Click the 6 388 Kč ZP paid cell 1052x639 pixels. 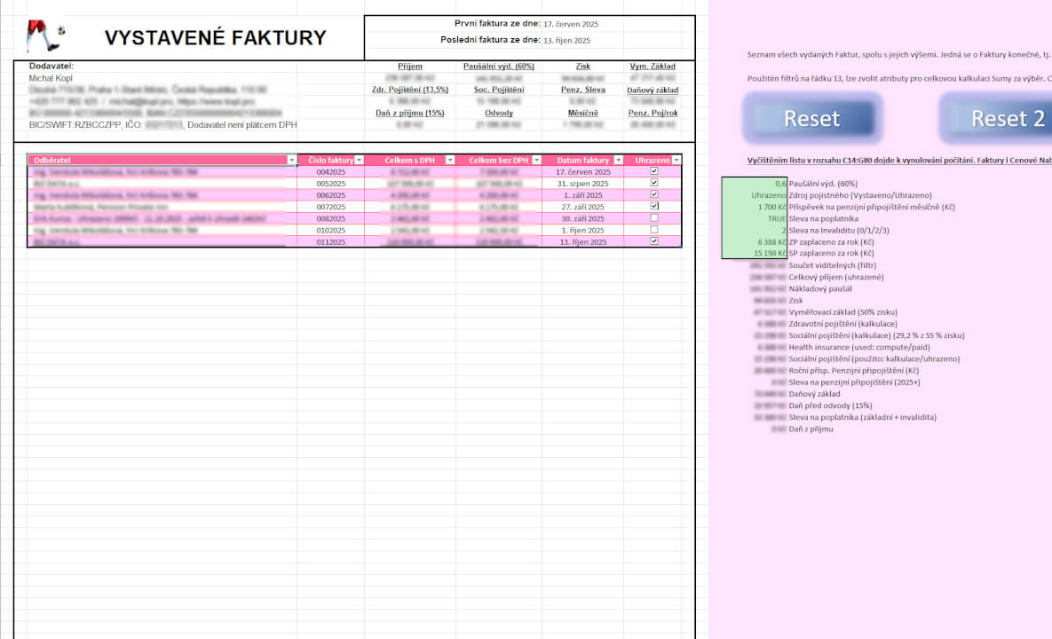point(754,242)
